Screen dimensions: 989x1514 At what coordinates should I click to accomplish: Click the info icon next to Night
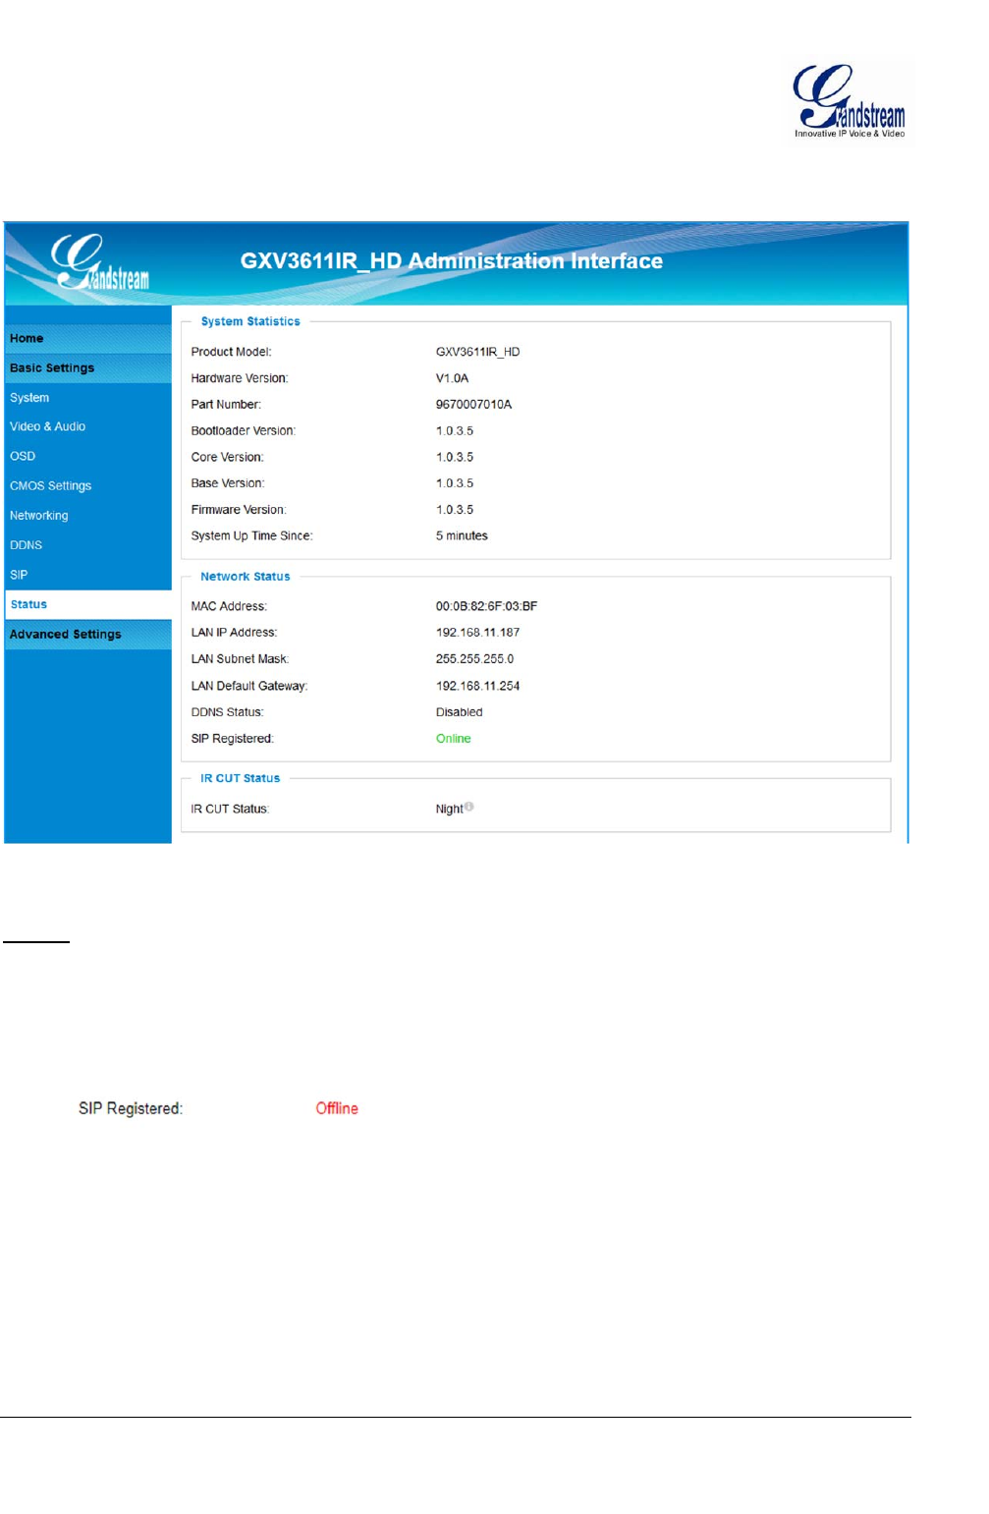pos(469,807)
